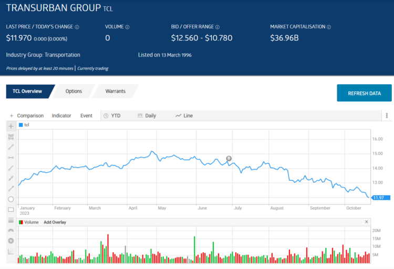Open the YTD time range dropdown

(x=112, y=116)
